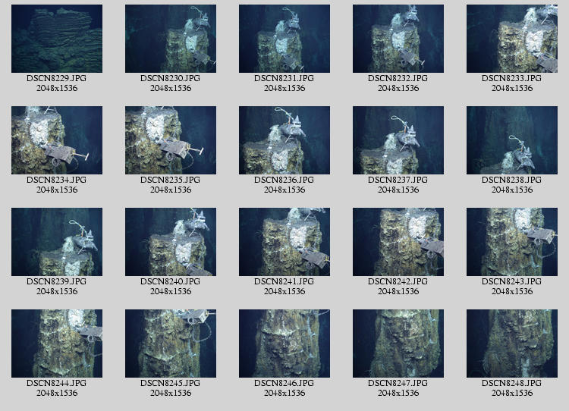The width and height of the screenshot is (569, 411).
Task: Open the DSCN8244.JPG photo thumbnail
Action: point(57,344)
